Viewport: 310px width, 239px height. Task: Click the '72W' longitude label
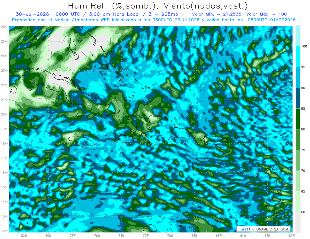pyautogui.click(x=146, y=235)
